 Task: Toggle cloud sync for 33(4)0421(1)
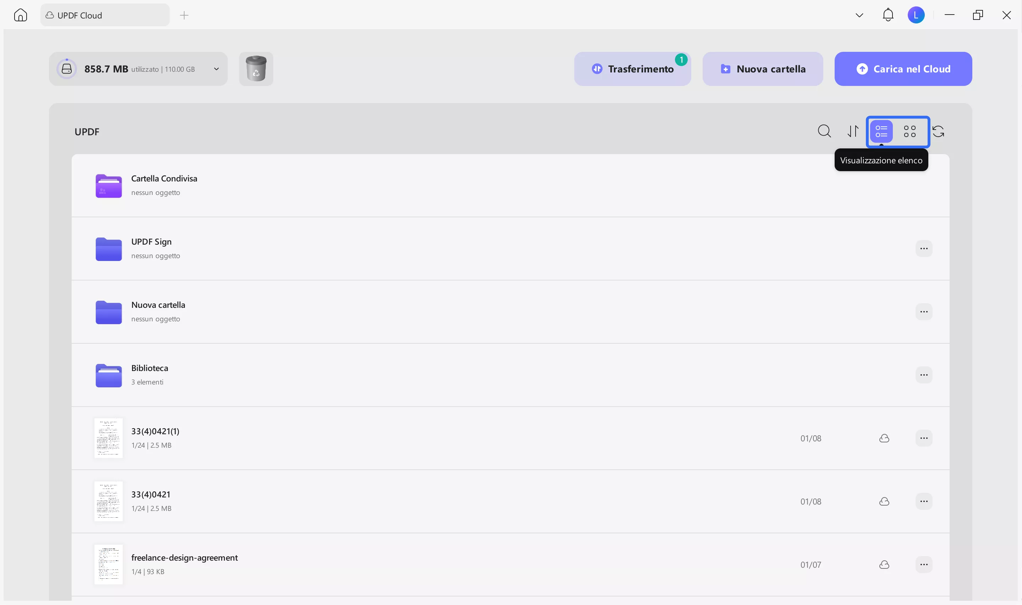[885, 438]
